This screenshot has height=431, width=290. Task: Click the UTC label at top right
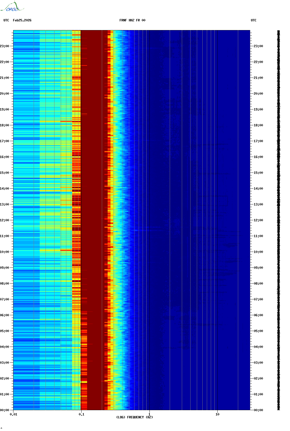(x=253, y=20)
